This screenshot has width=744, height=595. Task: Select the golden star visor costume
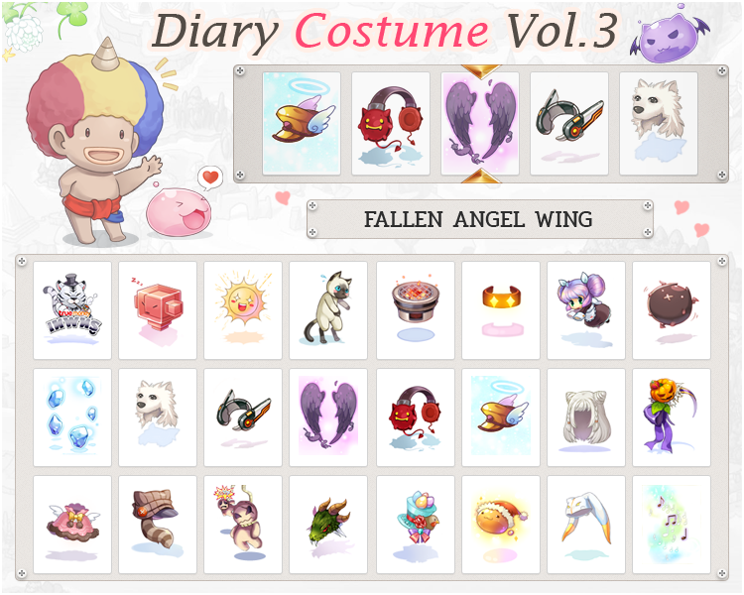pos(501,309)
